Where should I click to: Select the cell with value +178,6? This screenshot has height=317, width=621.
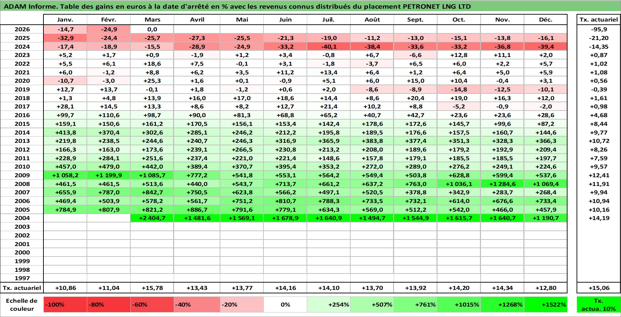(372, 124)
